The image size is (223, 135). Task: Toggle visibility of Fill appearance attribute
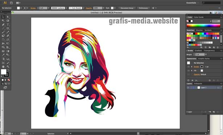click(189, 70)
